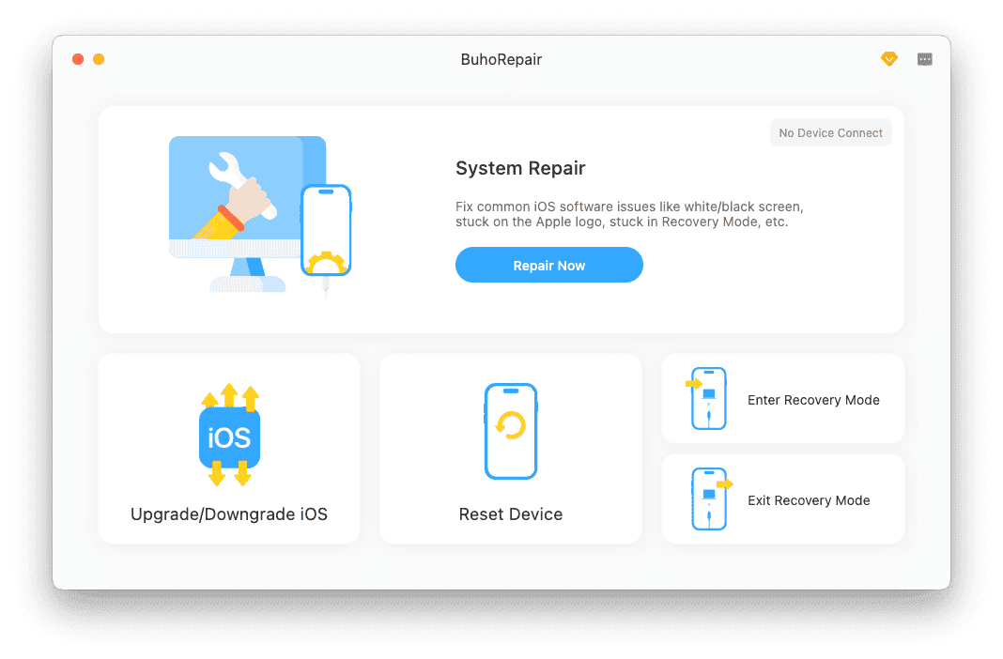Close the BuhoRepair window with red button
The width and height of the screenshot is (1003, 659).
click(x=79, y=59)
